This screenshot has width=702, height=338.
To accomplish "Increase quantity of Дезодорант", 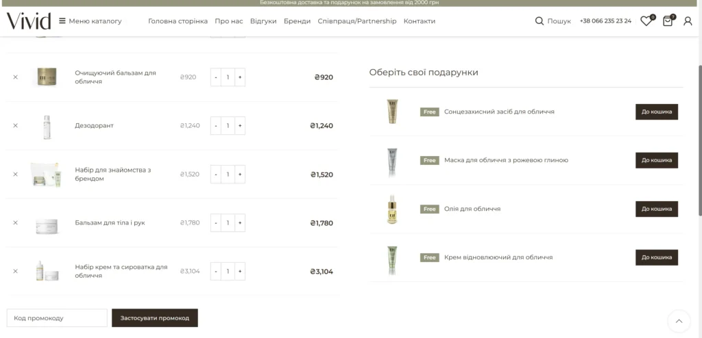I will [240, 126].
